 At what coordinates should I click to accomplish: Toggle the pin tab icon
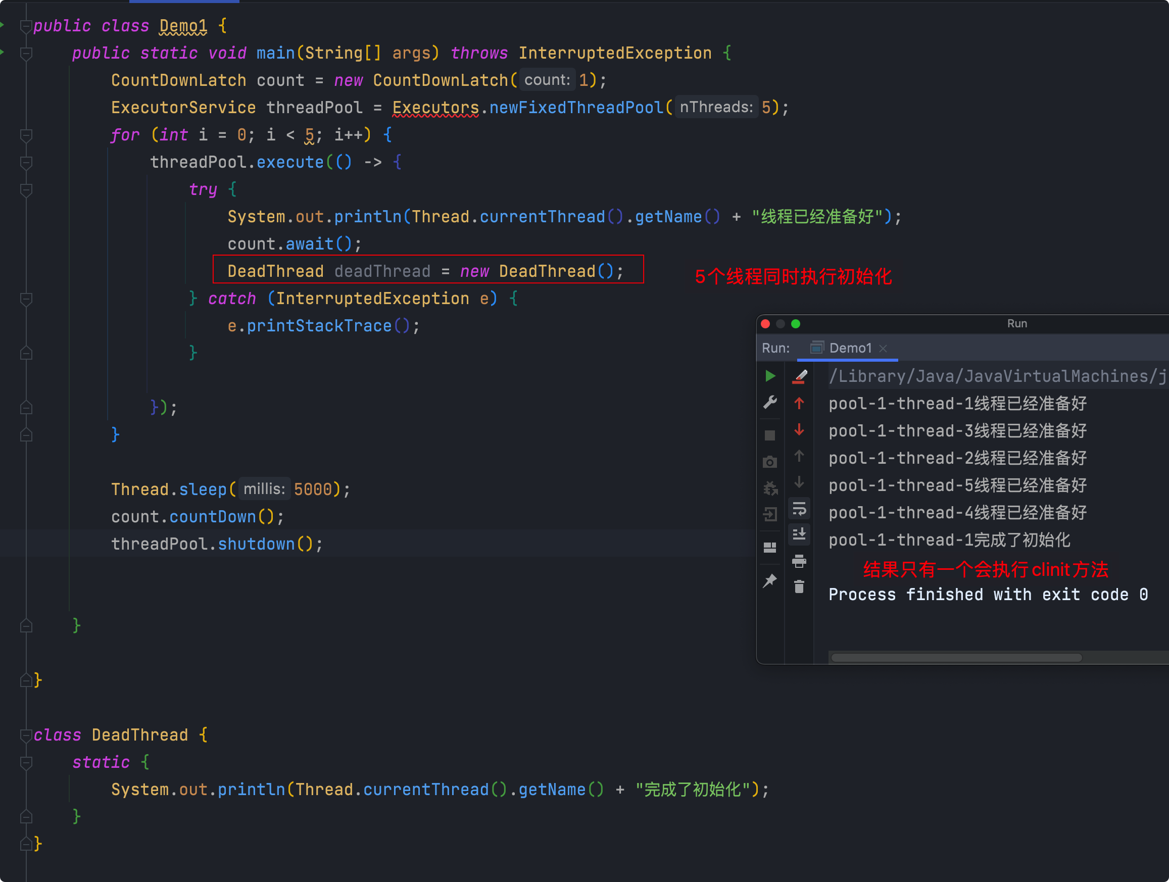pyautogui.click(x=770, y=581)
